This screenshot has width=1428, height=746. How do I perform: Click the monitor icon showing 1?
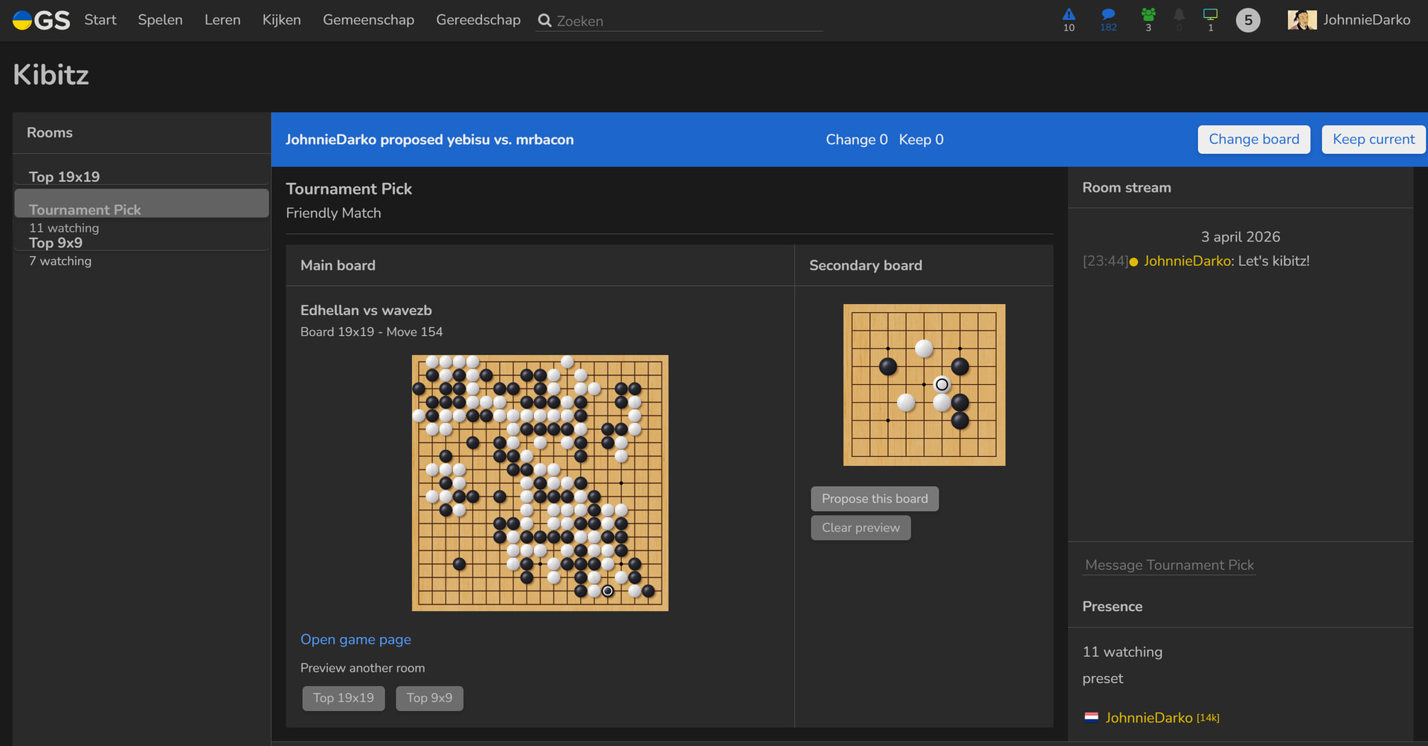1210,15
